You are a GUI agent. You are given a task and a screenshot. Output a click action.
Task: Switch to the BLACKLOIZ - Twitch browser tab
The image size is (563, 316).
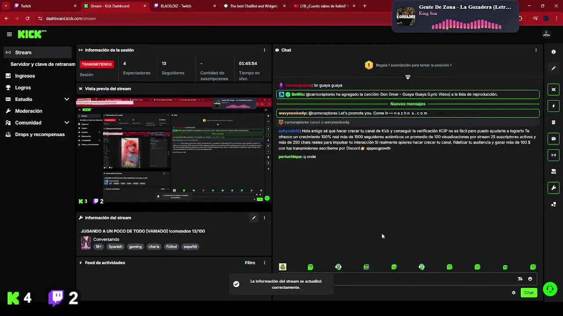click(176, 6)
